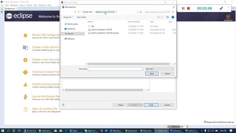Screen dimensions: 236x133
Task: Click Setups files breadcrumb
Action: pos(88,12)
